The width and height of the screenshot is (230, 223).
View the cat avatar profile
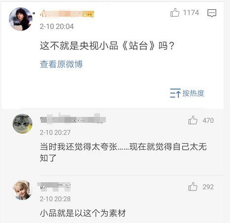coord(23,124)
